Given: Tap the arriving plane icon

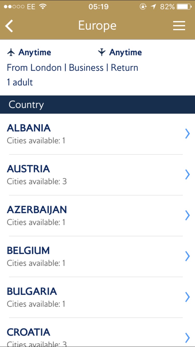Looking at the screenshot, I should 102,52.
